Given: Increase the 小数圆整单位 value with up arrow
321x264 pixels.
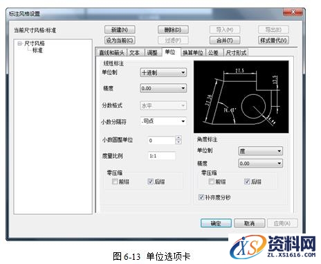Looking at the screenshot, I should click(178, 138).
